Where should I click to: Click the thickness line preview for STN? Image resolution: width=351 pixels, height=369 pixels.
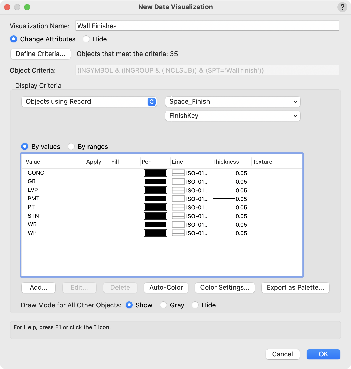[223, 216]
